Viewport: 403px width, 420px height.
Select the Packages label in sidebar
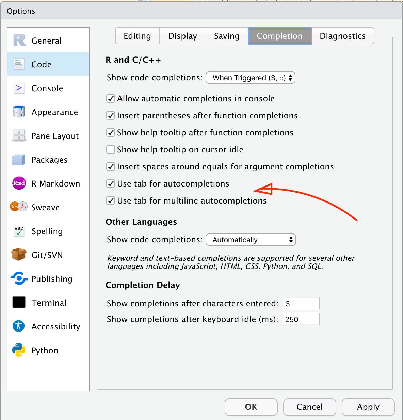point(50,160)
